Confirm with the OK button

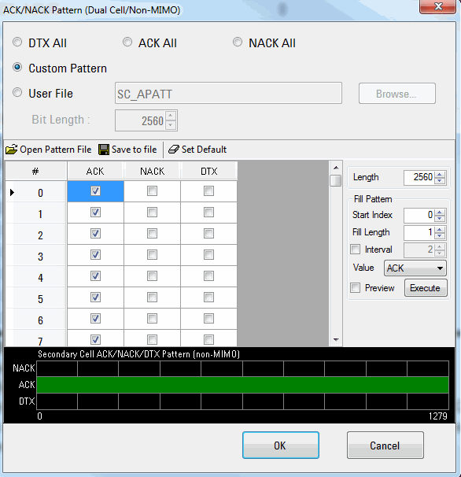tap(280, 445)
